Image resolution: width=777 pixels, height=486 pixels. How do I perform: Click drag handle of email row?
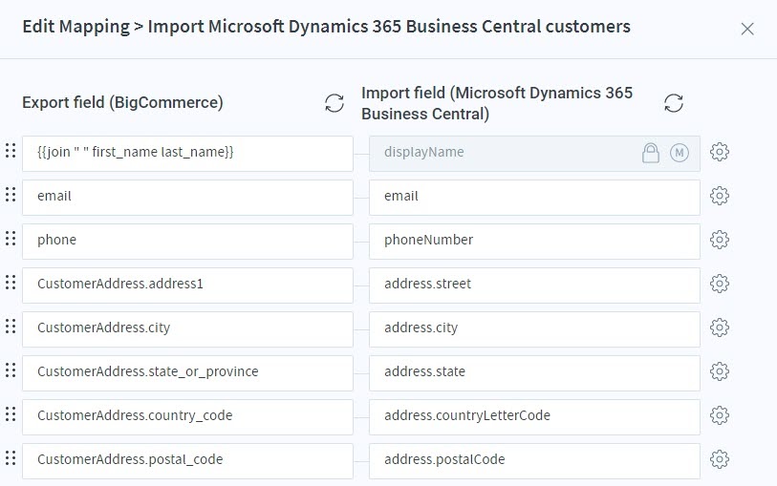(x=11, y=195)
